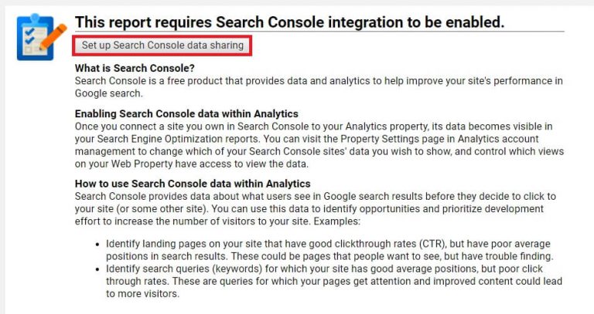Select the main heading about Search Console integration

(x=290, y=22)
